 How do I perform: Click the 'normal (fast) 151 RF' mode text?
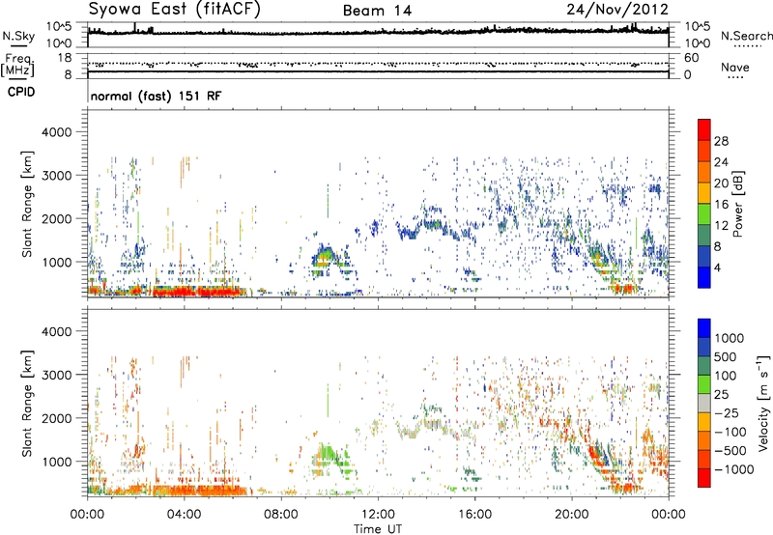click(x=157, y=96)
